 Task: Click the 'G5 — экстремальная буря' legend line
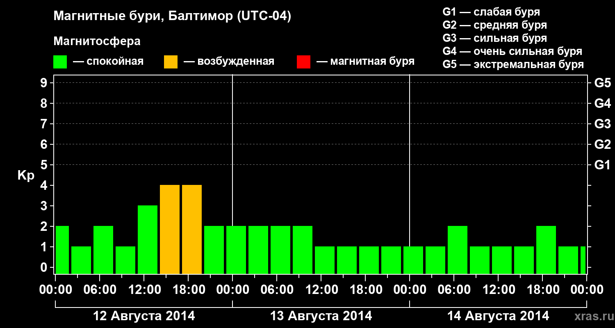point(513,64)
